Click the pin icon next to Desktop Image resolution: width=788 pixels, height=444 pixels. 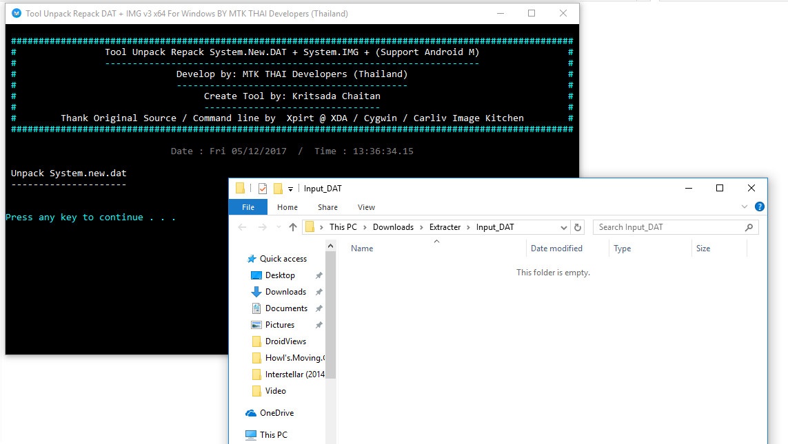coord(319,275)
